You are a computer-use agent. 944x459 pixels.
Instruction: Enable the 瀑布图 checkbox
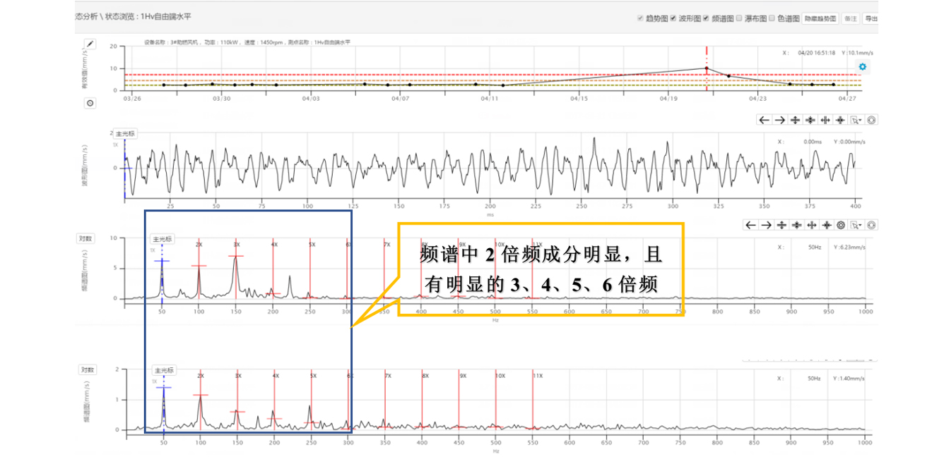739,18
